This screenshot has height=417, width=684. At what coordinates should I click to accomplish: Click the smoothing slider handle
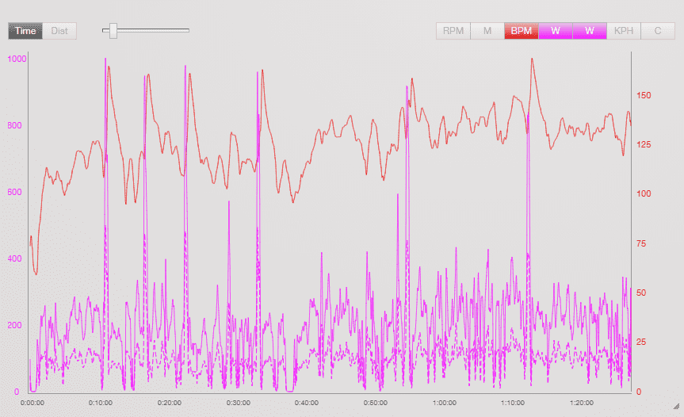(113, 31)
